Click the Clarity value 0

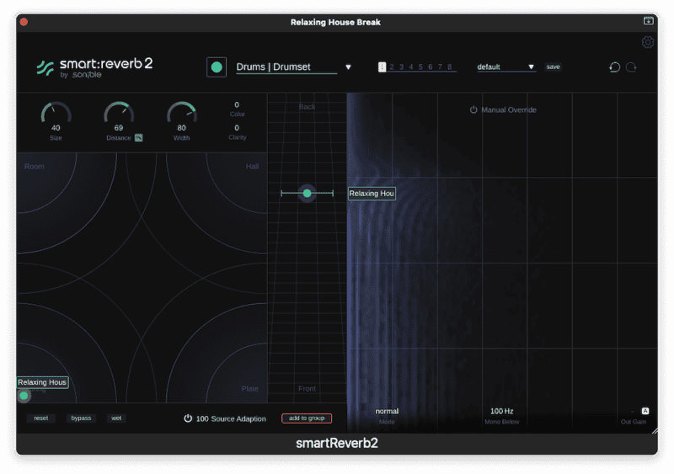237,128
